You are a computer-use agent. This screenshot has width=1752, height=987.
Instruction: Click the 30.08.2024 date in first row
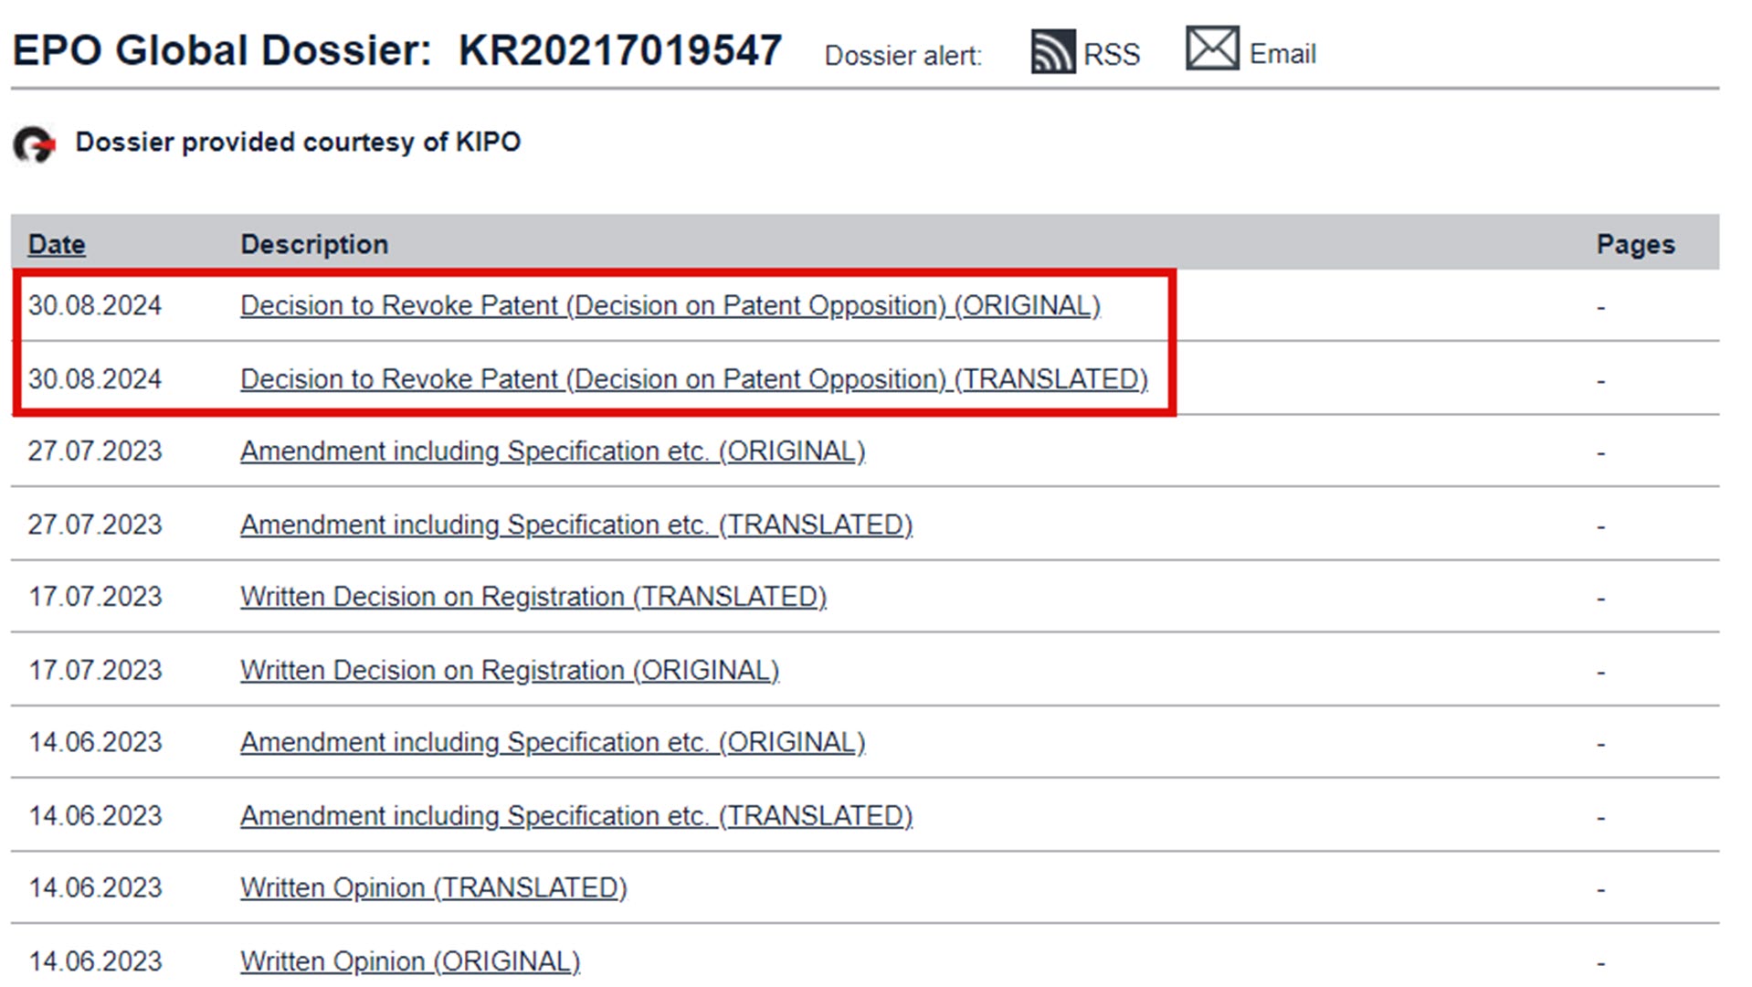point(95,305)
